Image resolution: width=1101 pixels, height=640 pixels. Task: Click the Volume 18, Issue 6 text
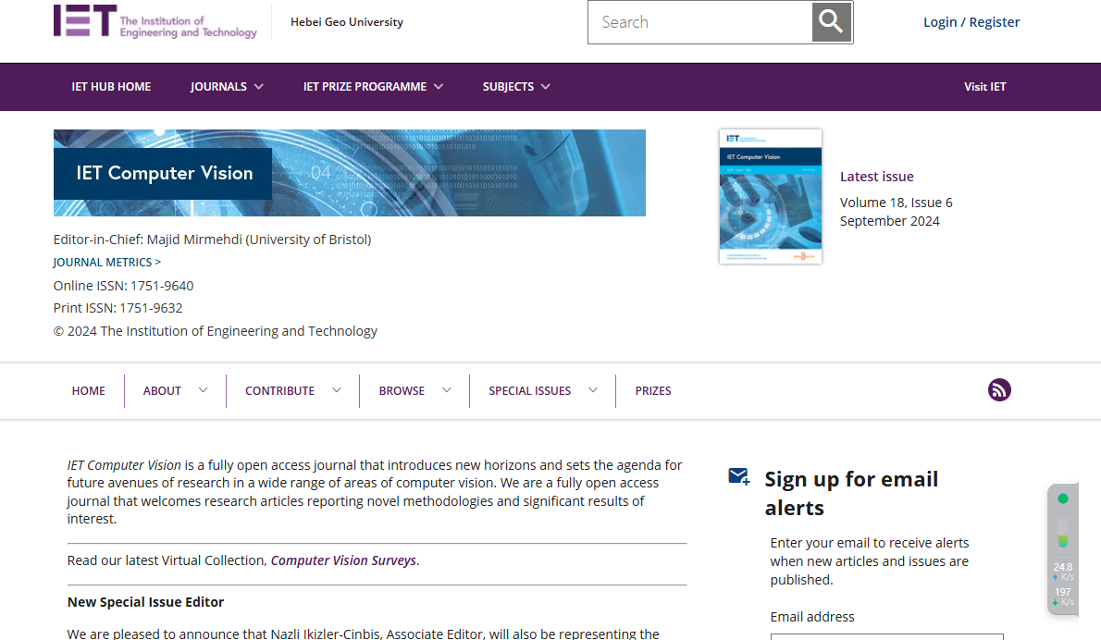[896, 203]
